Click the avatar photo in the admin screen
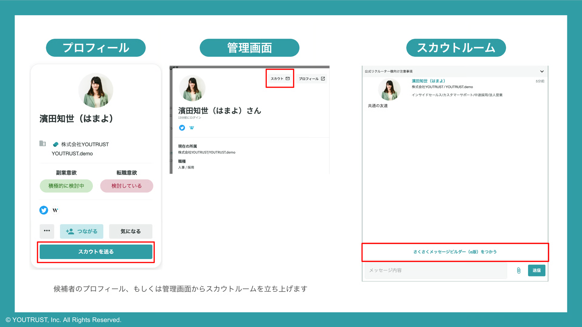The height and width of the screenshot is (327, 582). (x=192, y=88)
